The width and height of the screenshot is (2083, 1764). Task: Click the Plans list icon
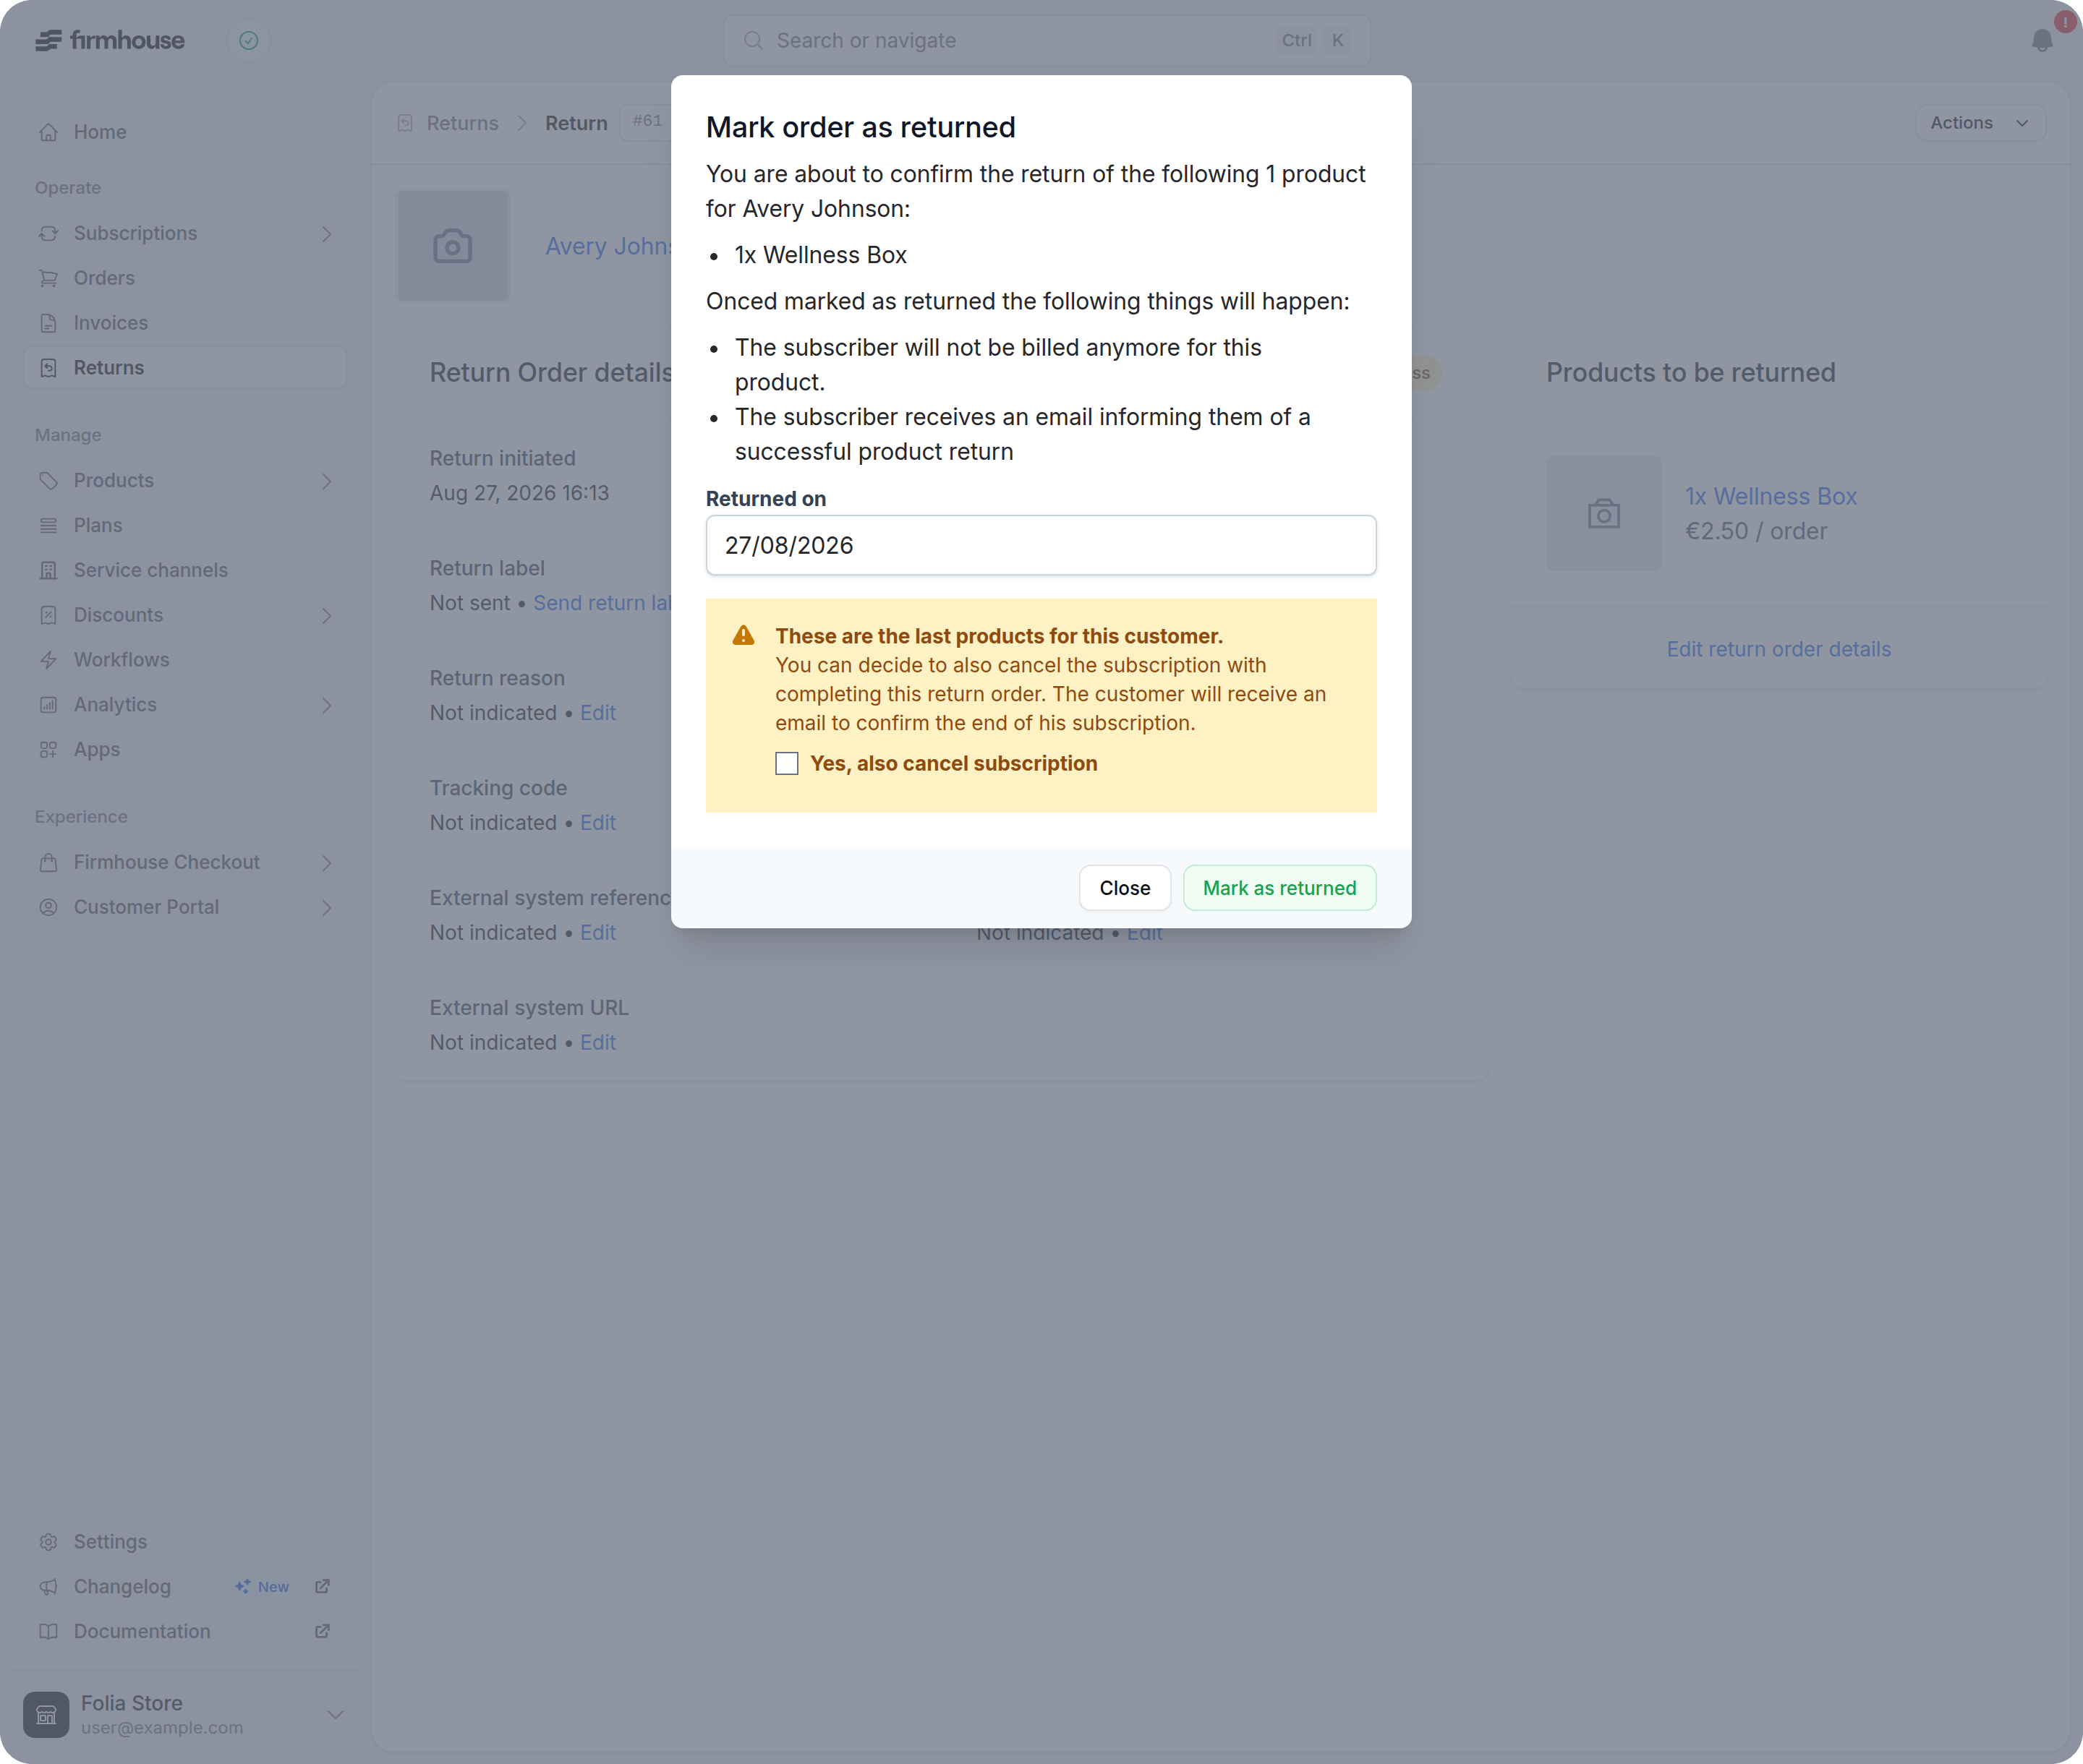48,525
